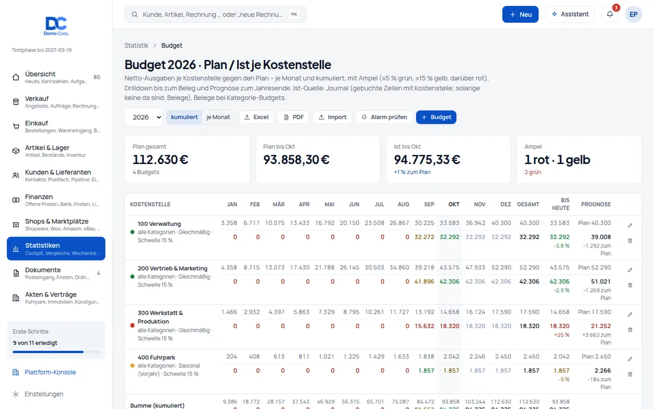The width and height of the screenshot is (654, 409).
Task: Click the OKT column header
Action: tap(454, 204)
